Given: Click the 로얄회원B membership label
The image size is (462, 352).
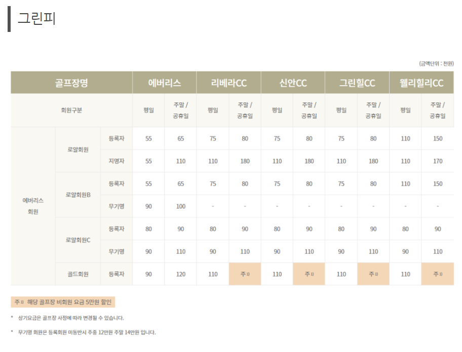Looking at the screenshot, I should (78, 195).
